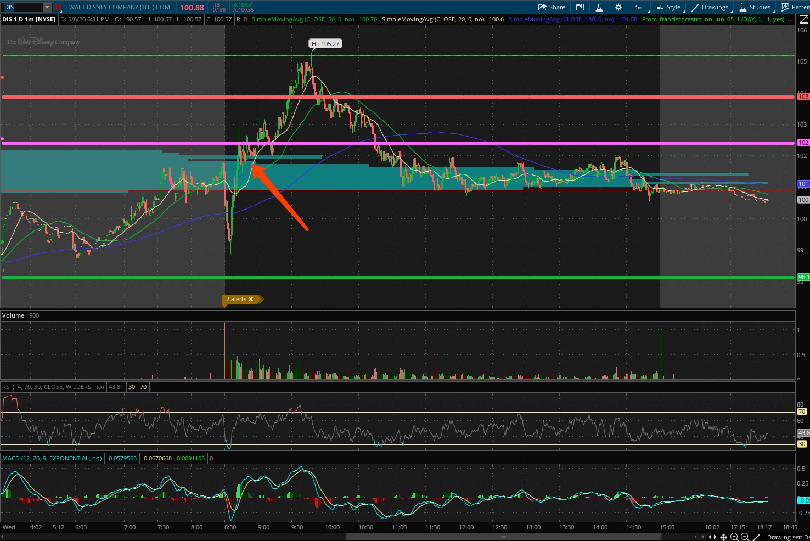This screenshot has width=810, height=541.
Task: Activate the crosshair pan tool icon
Action: tap(724, 537)
